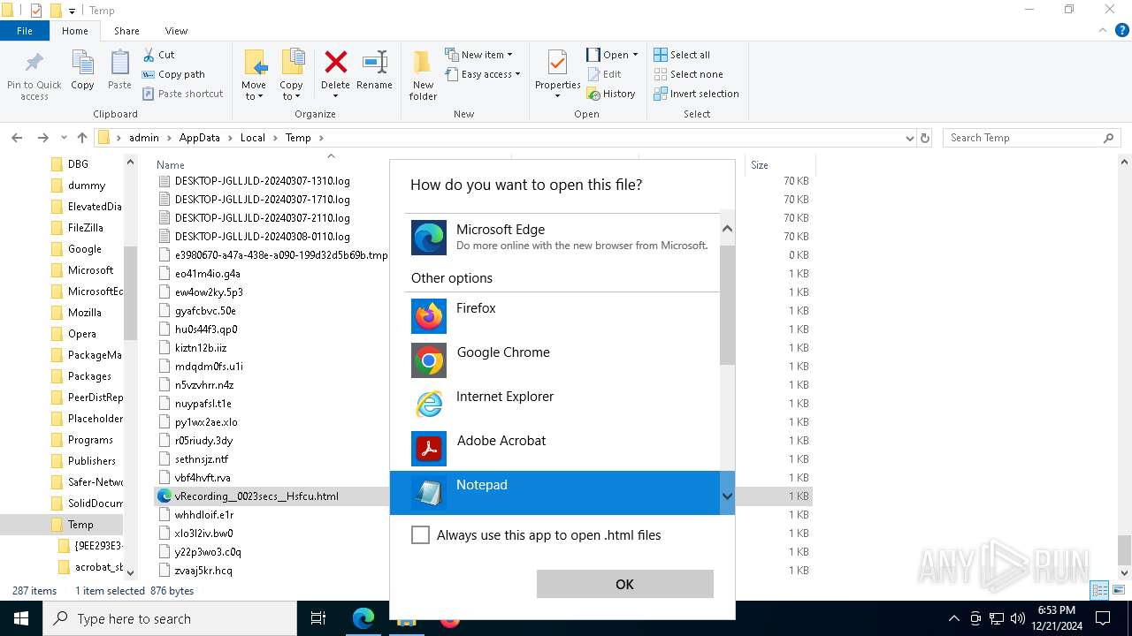Sort files by the Name column header
Image resolution: width=1132 pixels, height=636 pixels.
click(171, 165)
